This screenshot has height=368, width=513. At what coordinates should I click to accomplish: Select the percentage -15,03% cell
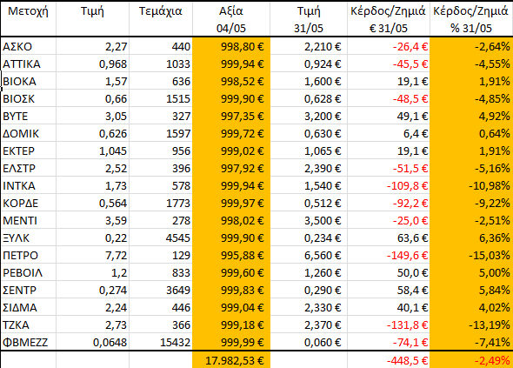pyautogui.click(x=471, y=255)
